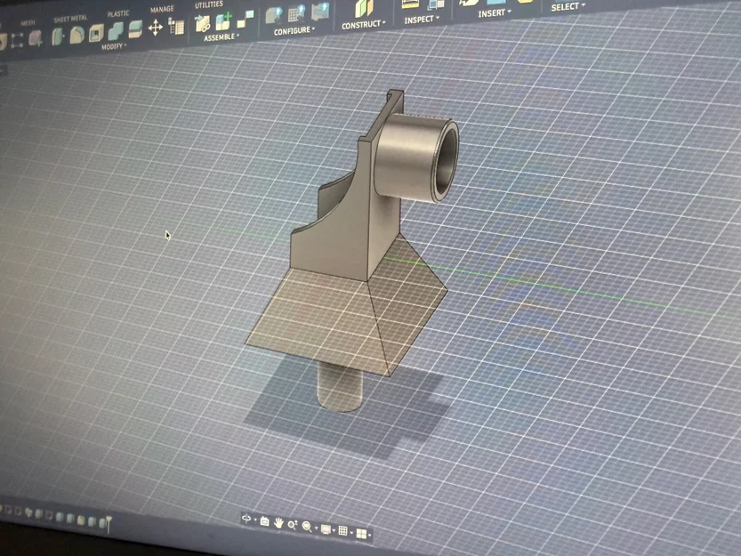The width and height of the screenshot is (741, 556).
Task: Select the Move/Copy tool crossed-arrows icon
Action: pos(156,28)
